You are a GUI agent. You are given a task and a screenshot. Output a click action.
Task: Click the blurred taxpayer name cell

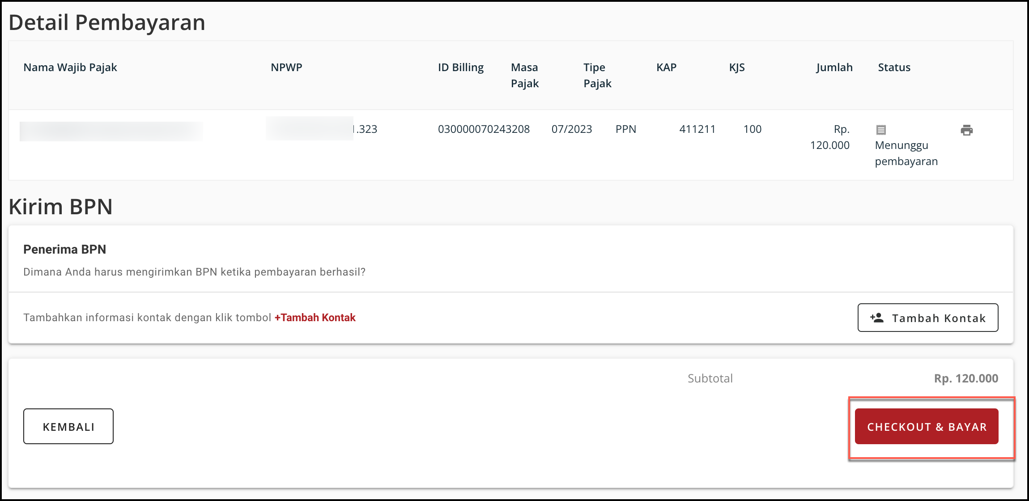(x=111, y=131)
